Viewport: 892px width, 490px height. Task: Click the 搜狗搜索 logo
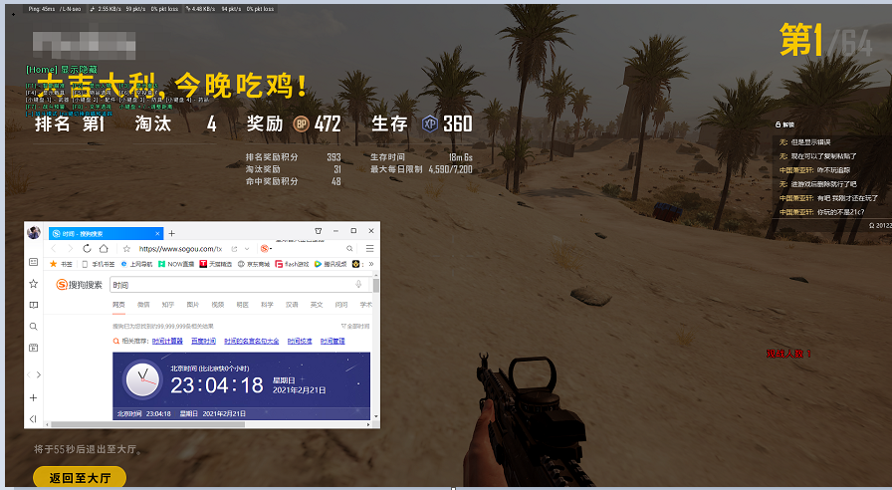pyautogui.click(x=79, y=285)
